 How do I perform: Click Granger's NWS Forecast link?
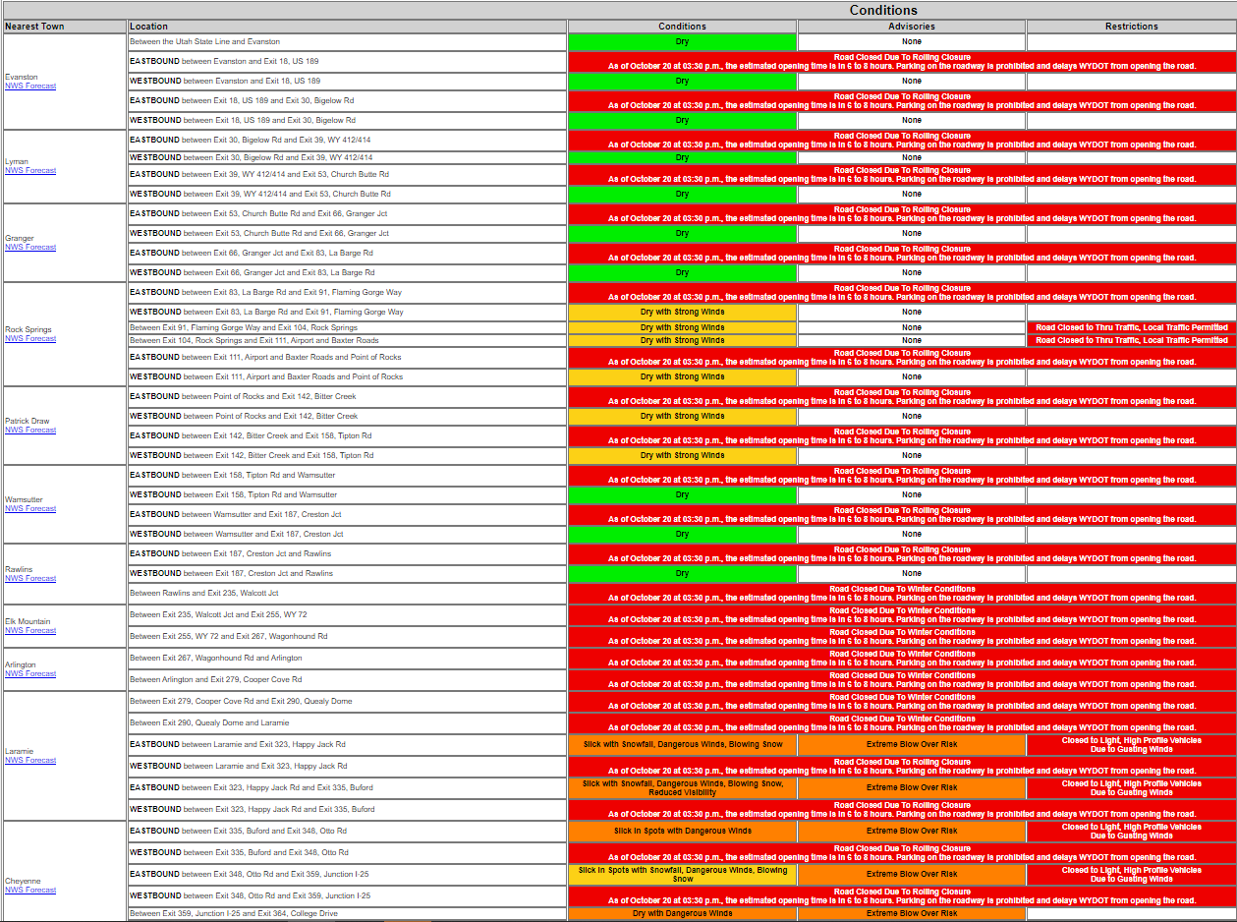[30, 248]
